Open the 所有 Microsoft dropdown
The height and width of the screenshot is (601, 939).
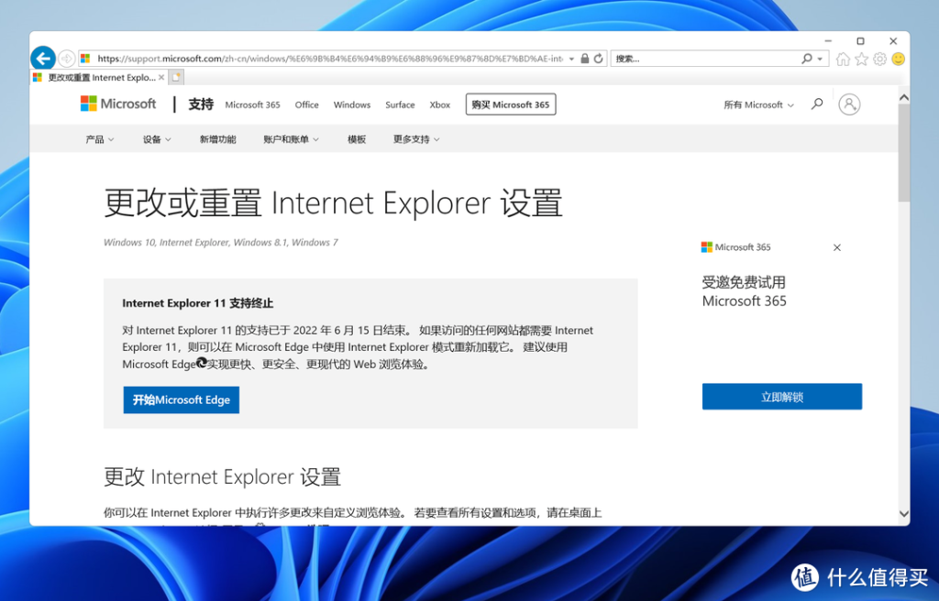pyautogui.click(x=757, y=104)
